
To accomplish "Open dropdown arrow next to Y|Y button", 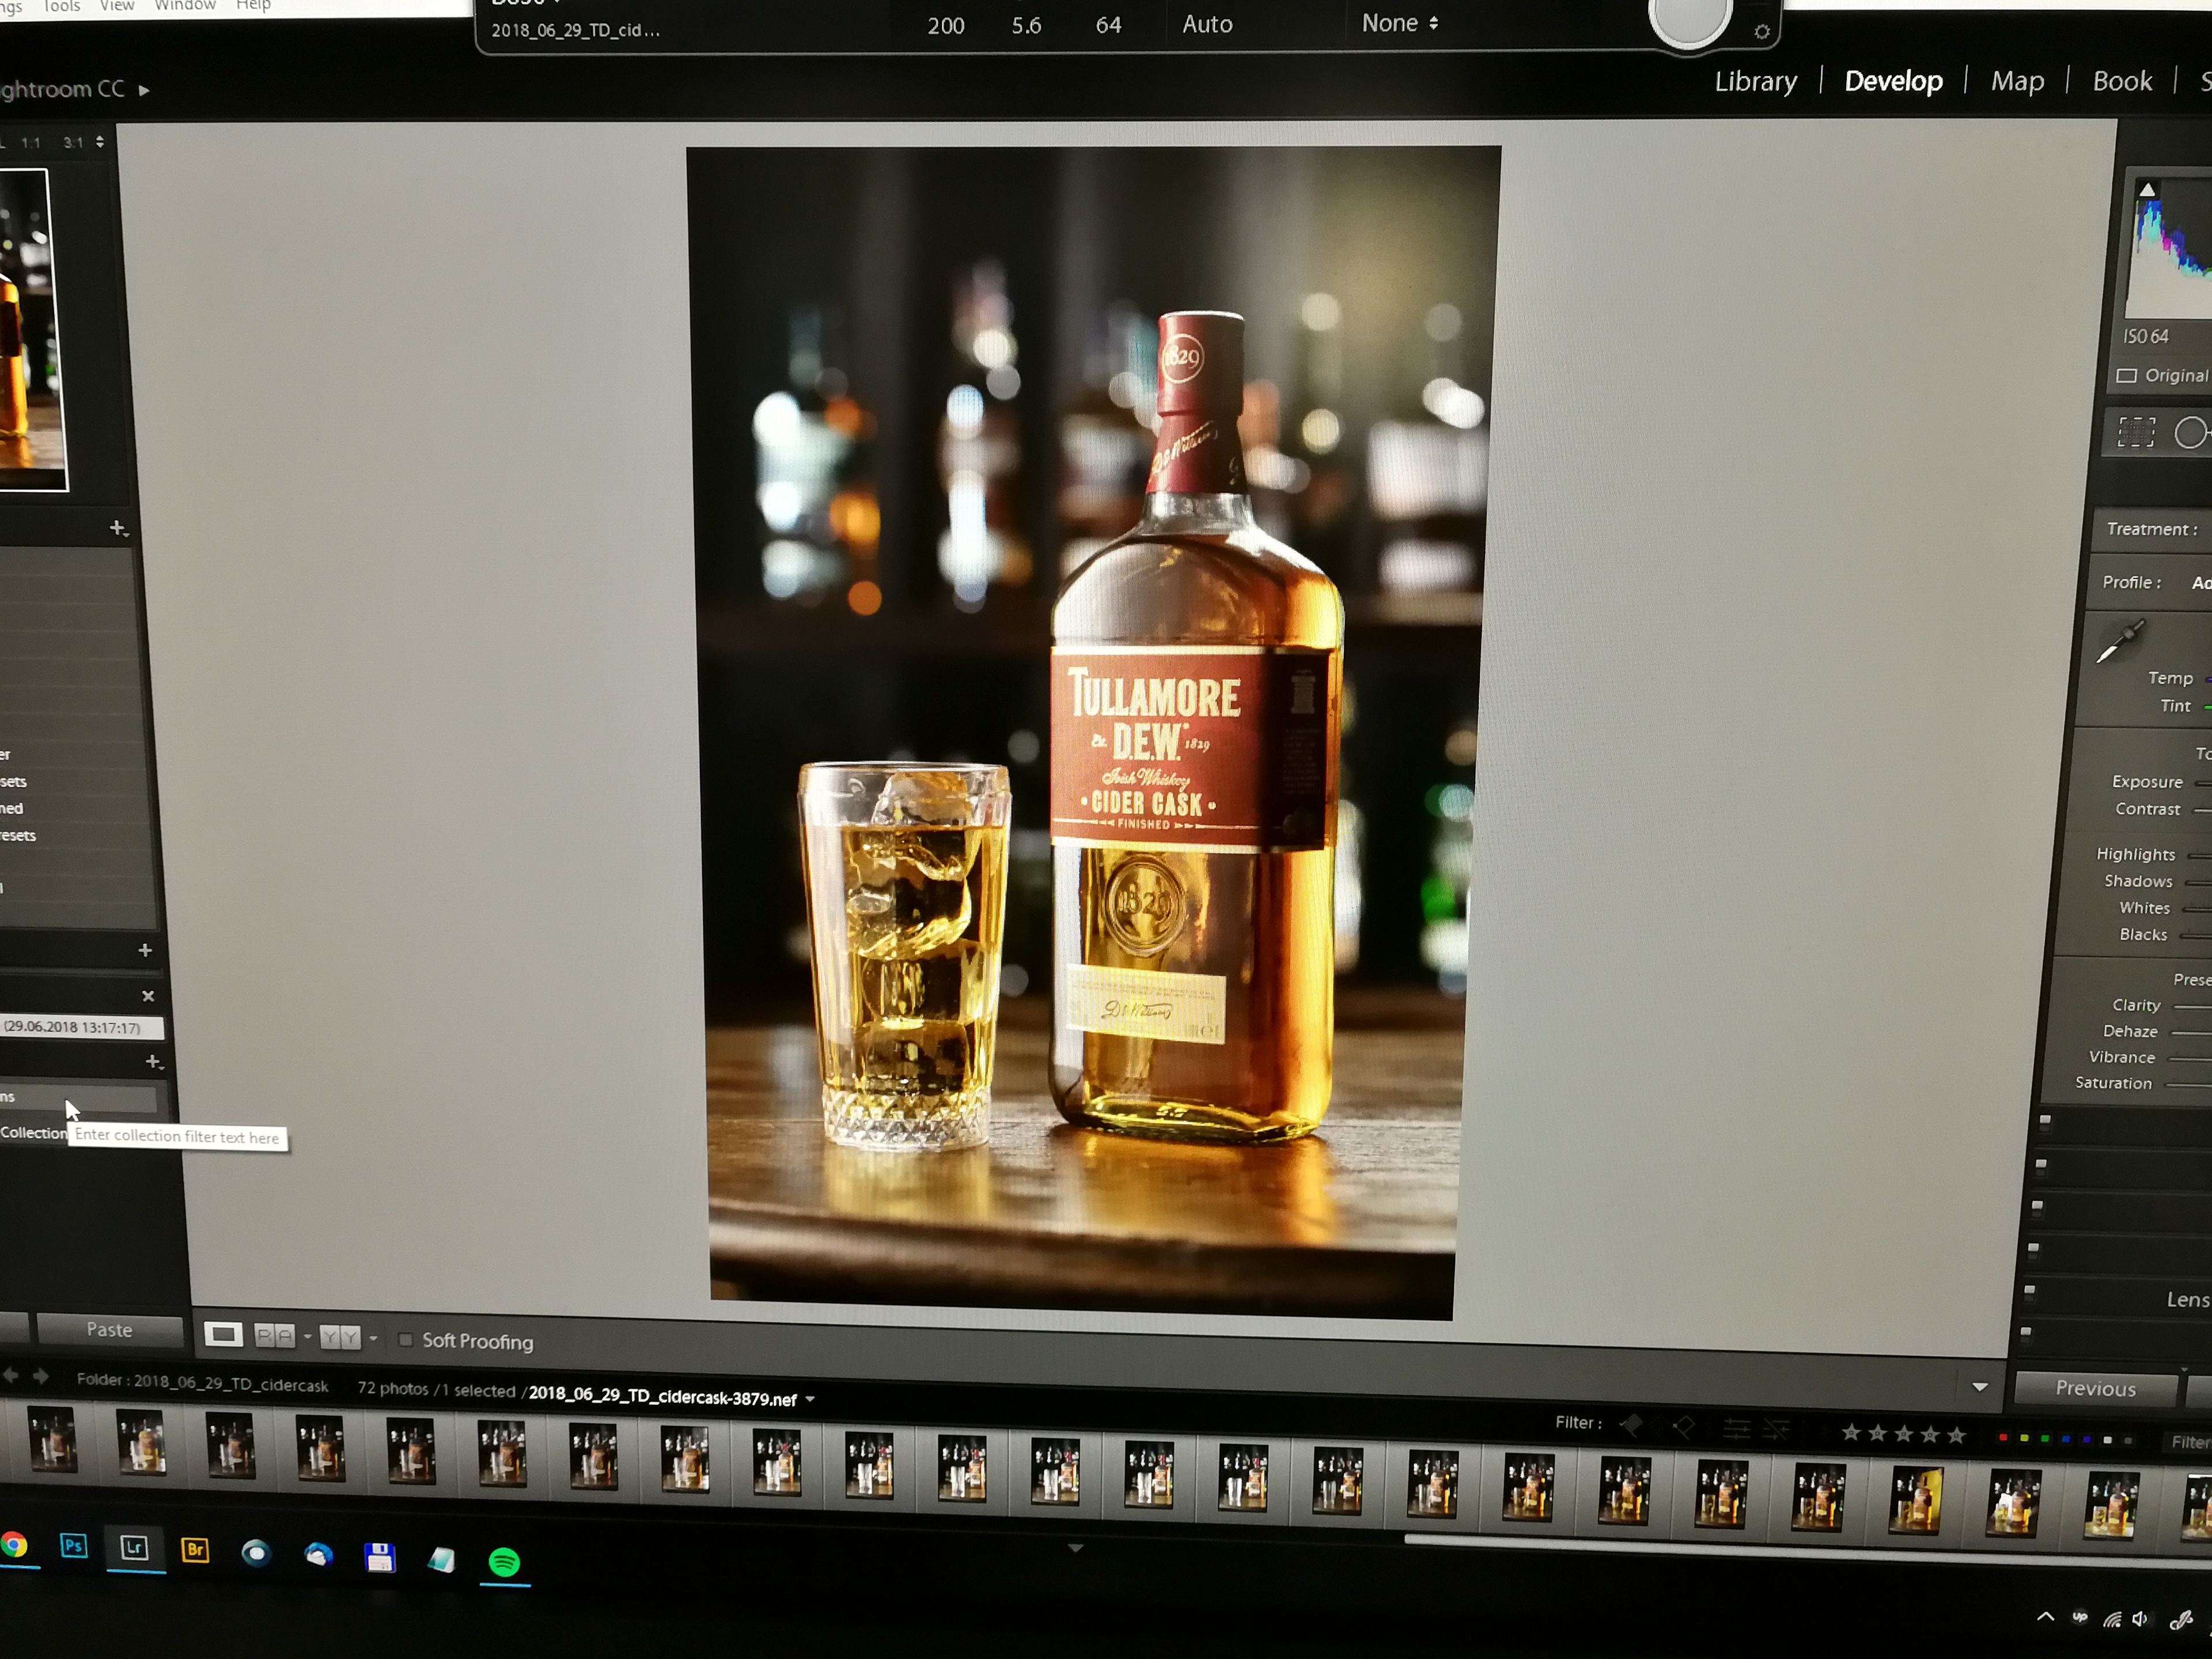I will pyautogui.click(x=373, y=1338).
